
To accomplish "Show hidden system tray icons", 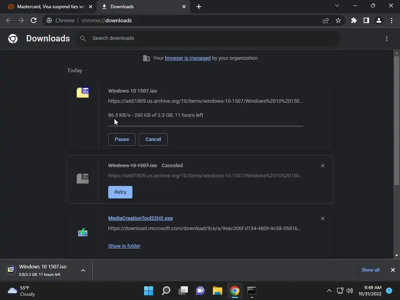I will coord(329,291).
